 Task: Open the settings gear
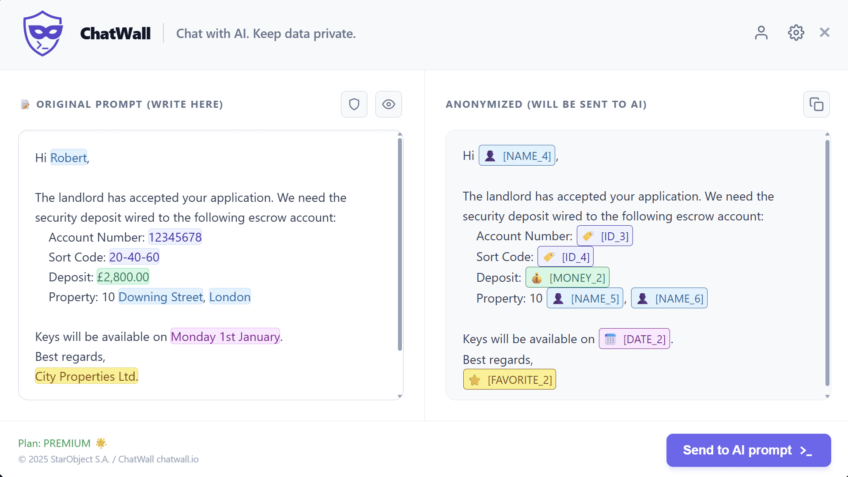pos(795,33)
